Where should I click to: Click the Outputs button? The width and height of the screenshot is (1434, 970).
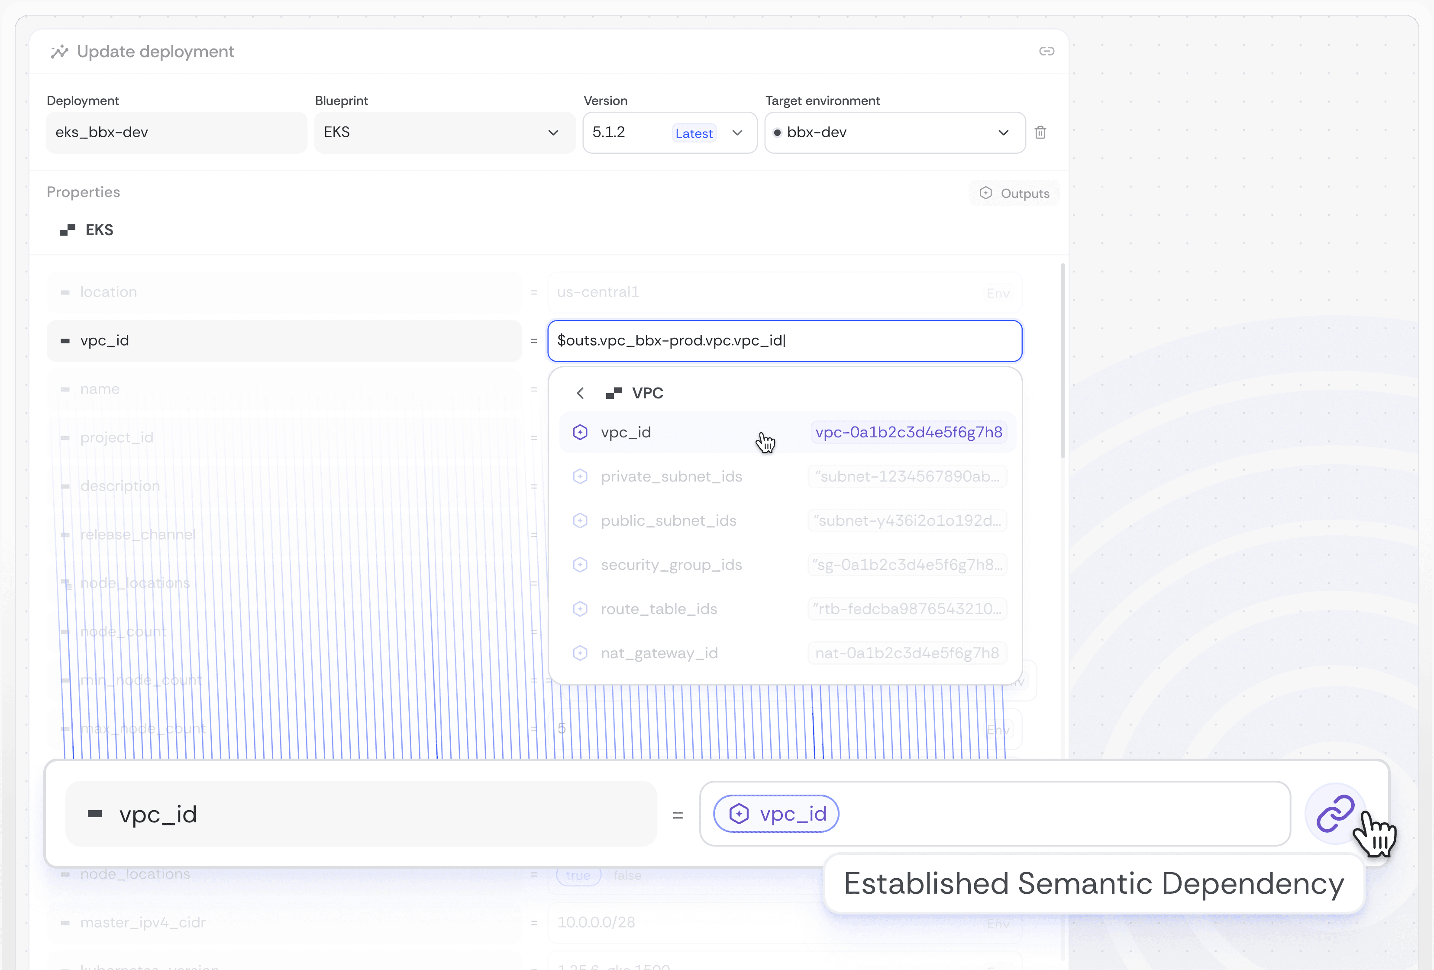tap(1014, 193)
